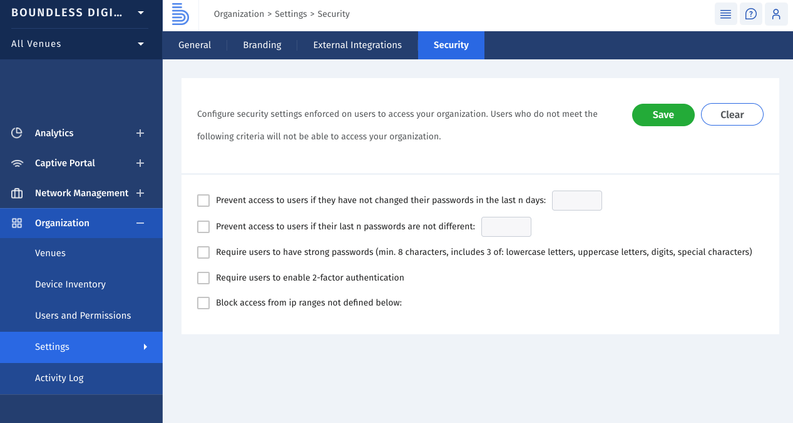
Task: Toggle the block access from IP ranges checkbox
Action: pos(203,302)
